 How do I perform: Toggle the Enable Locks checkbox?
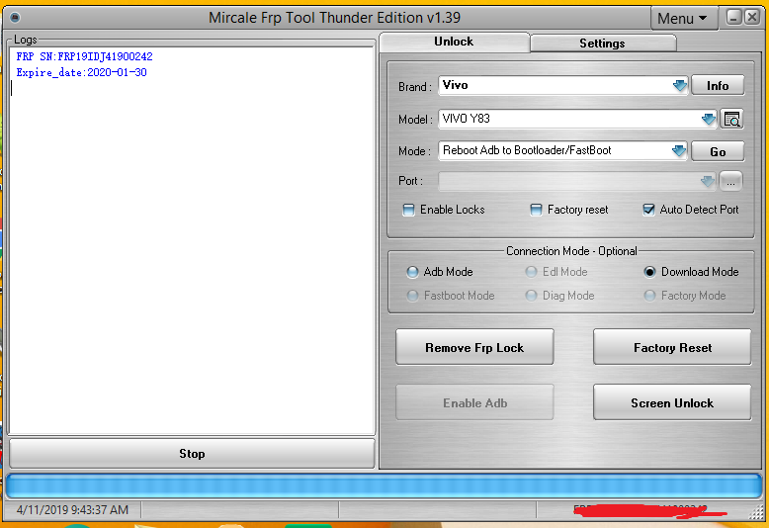pyautogui.click(x=408, y=210)
